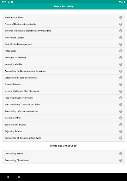Select Accounts Receivable from the list
The height and width of the screenshot is (181, 127).
coord(64,58)
